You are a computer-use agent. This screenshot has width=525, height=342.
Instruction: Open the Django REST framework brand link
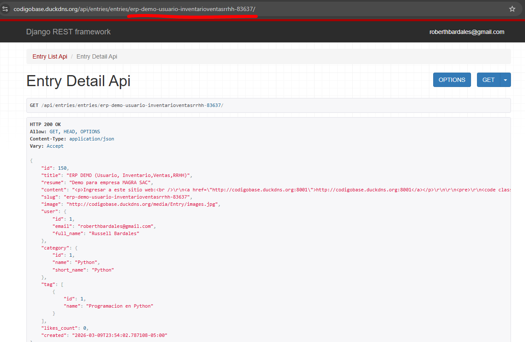[68, 32]
